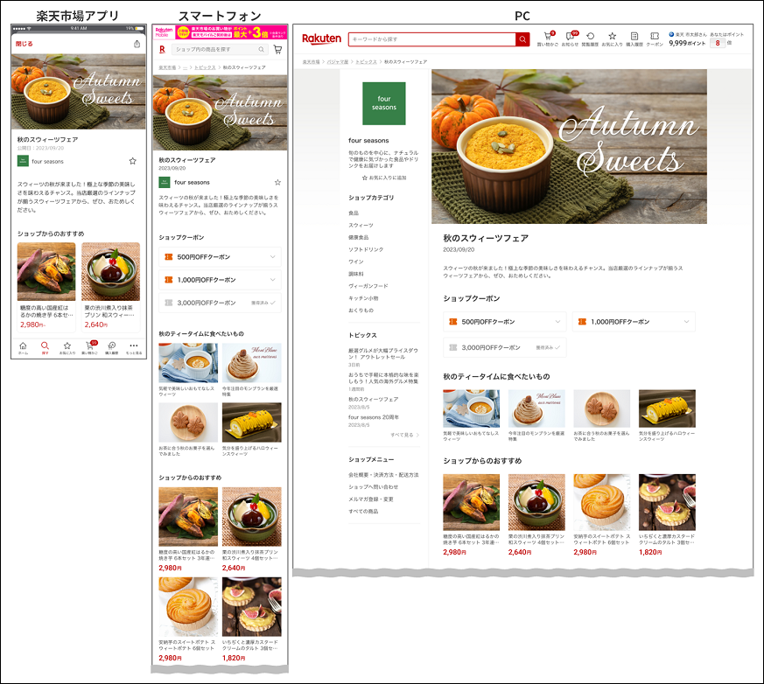Toggle favorite star beside four seasons on smartphone
764x684 pixels.
pyautogui.click(x=277, y=183)
